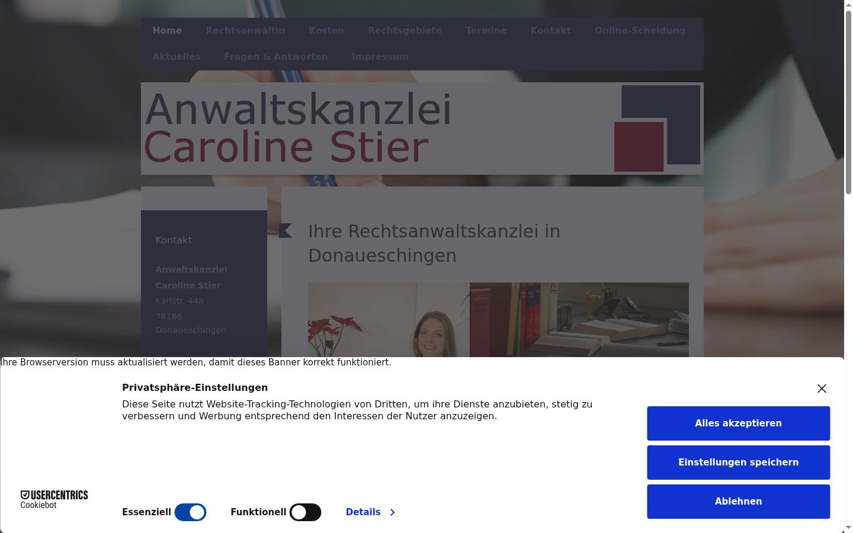Open the Home menu item
853x533 pixels.
click(x=167, y=31)
